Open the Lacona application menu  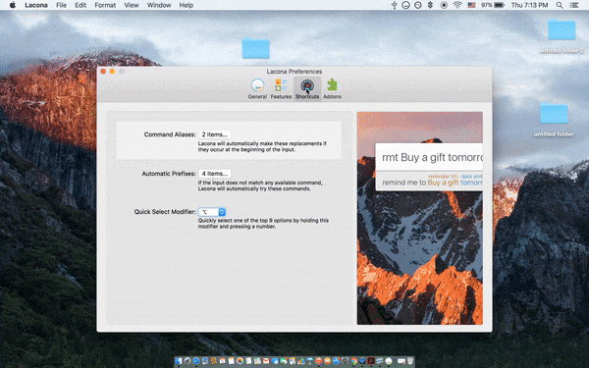pos(36,5)
